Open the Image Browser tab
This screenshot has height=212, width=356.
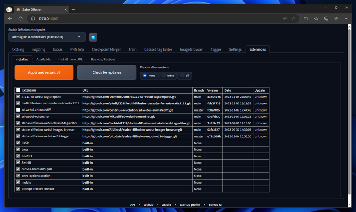click(191, 49)
